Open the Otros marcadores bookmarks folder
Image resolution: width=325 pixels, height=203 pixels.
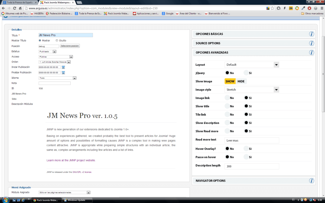click(x=312, y=14)
